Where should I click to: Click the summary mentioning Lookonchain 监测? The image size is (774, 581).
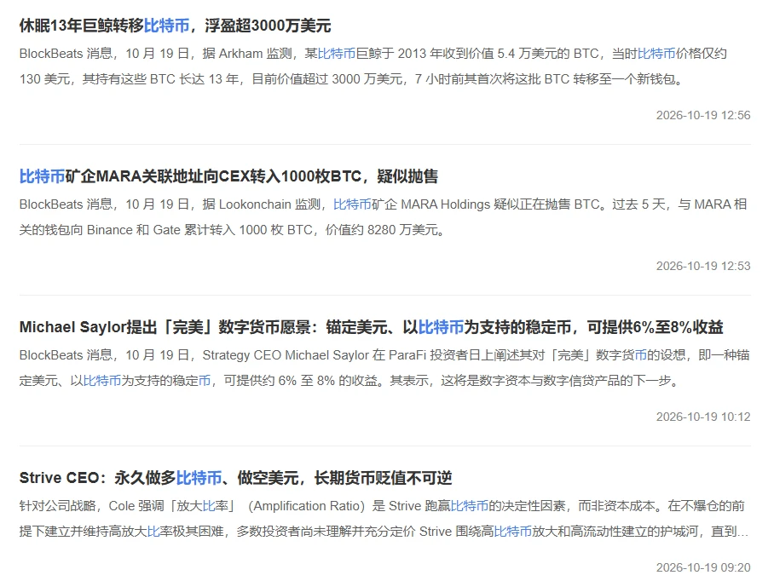click(x=383, y=217)
